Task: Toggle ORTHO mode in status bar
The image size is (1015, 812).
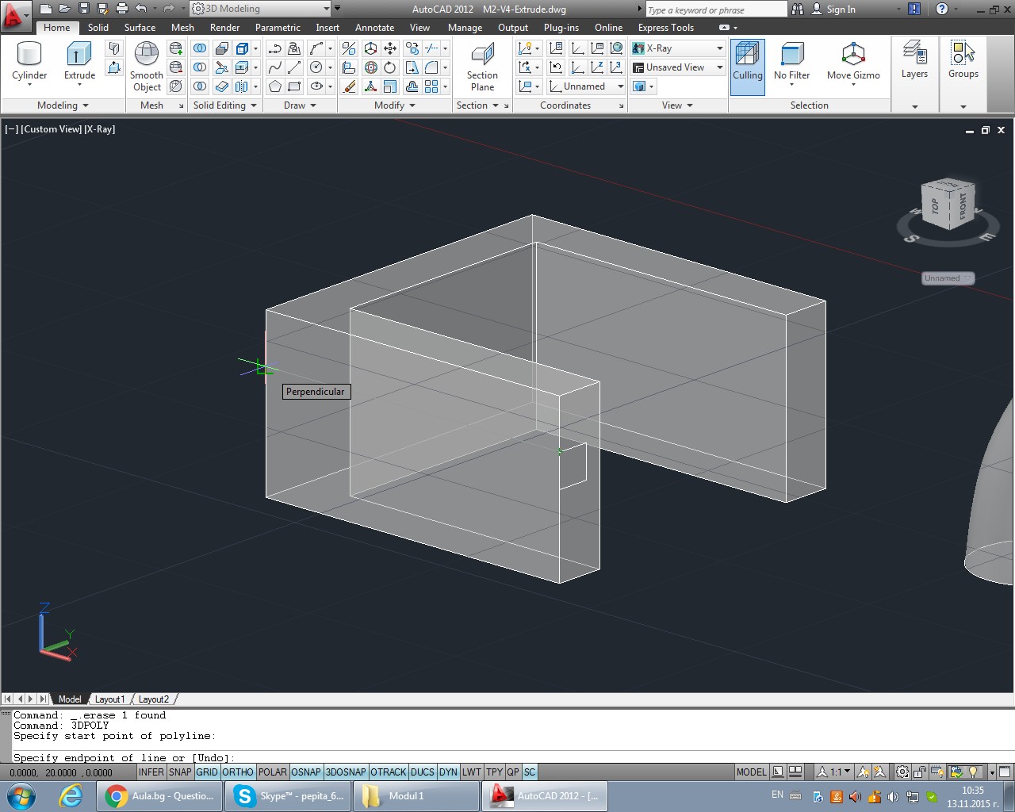Action: click(x=238, y=772)
